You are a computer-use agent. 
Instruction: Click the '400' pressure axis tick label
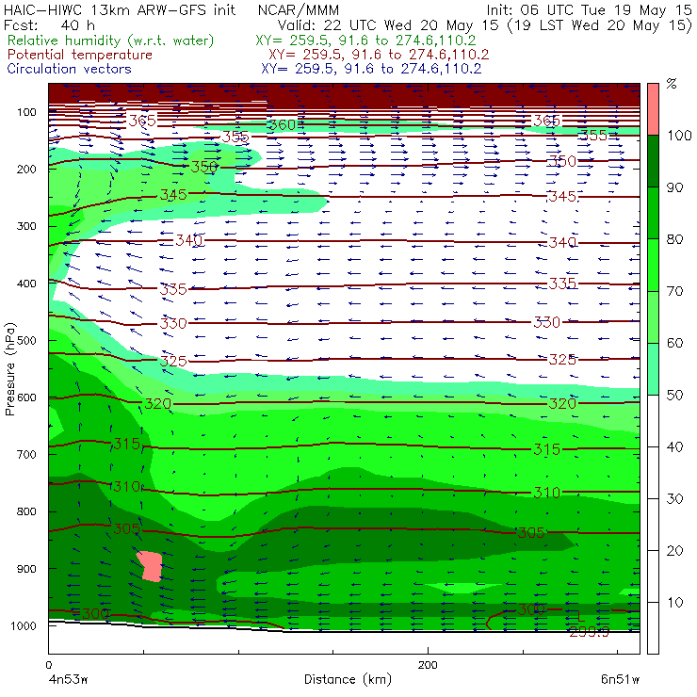pyautogui.click(x=26, y=284)
